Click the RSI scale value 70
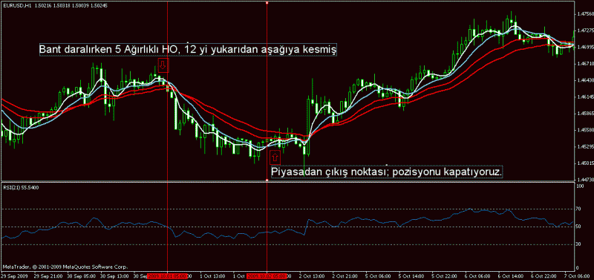The image size is (594, 280). tap(579, 209)
